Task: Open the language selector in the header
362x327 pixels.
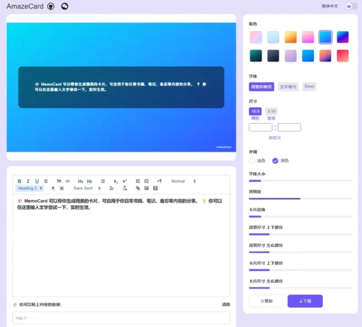Action: pos(329,6)
